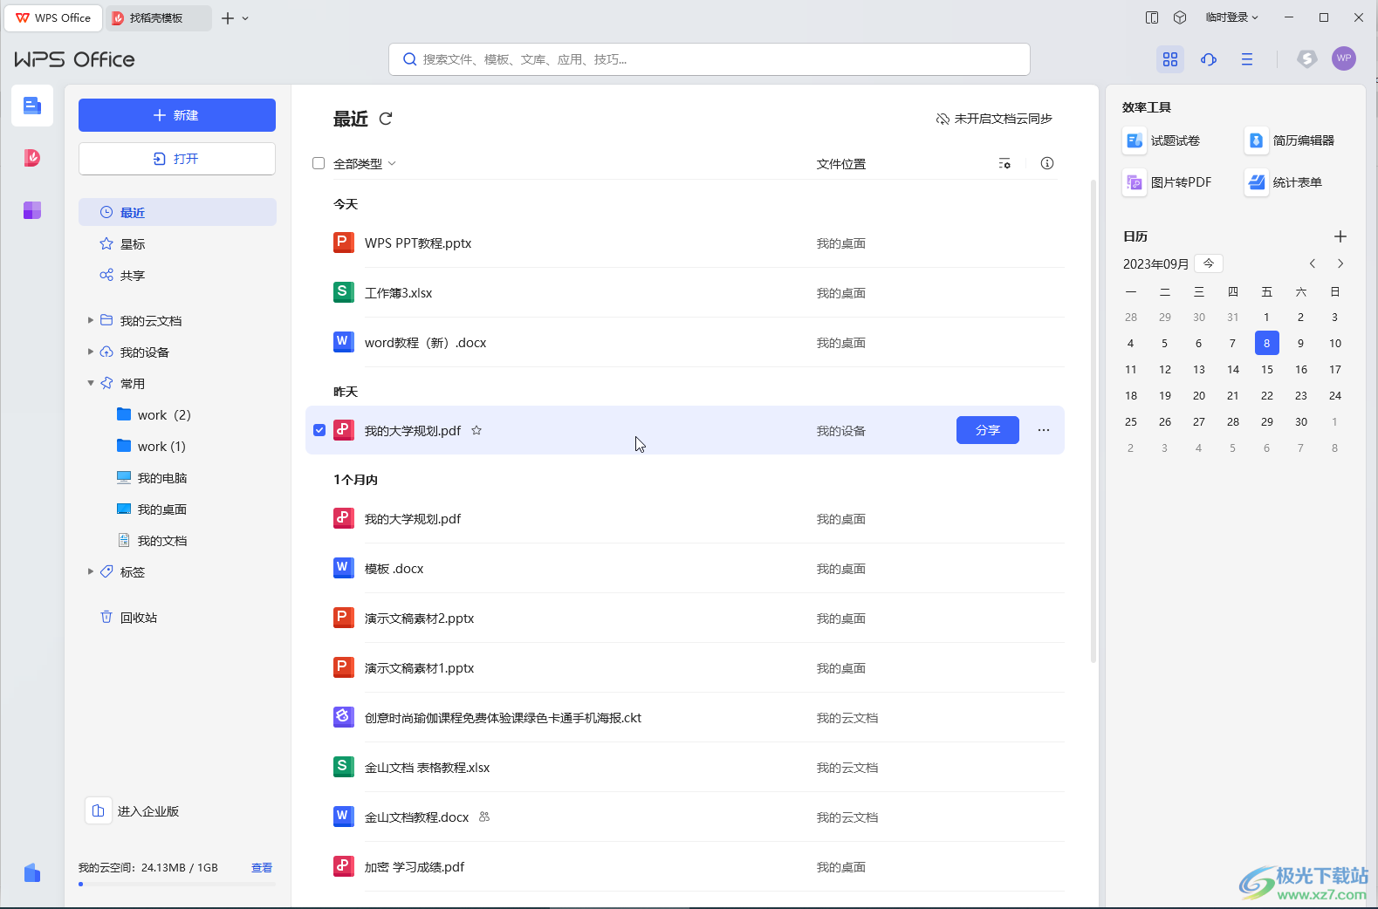The width and height of the screenshot is (1378, 909).
Task: Click the refresh icon beside 最近 heading
Action: [x=386, y=119]
